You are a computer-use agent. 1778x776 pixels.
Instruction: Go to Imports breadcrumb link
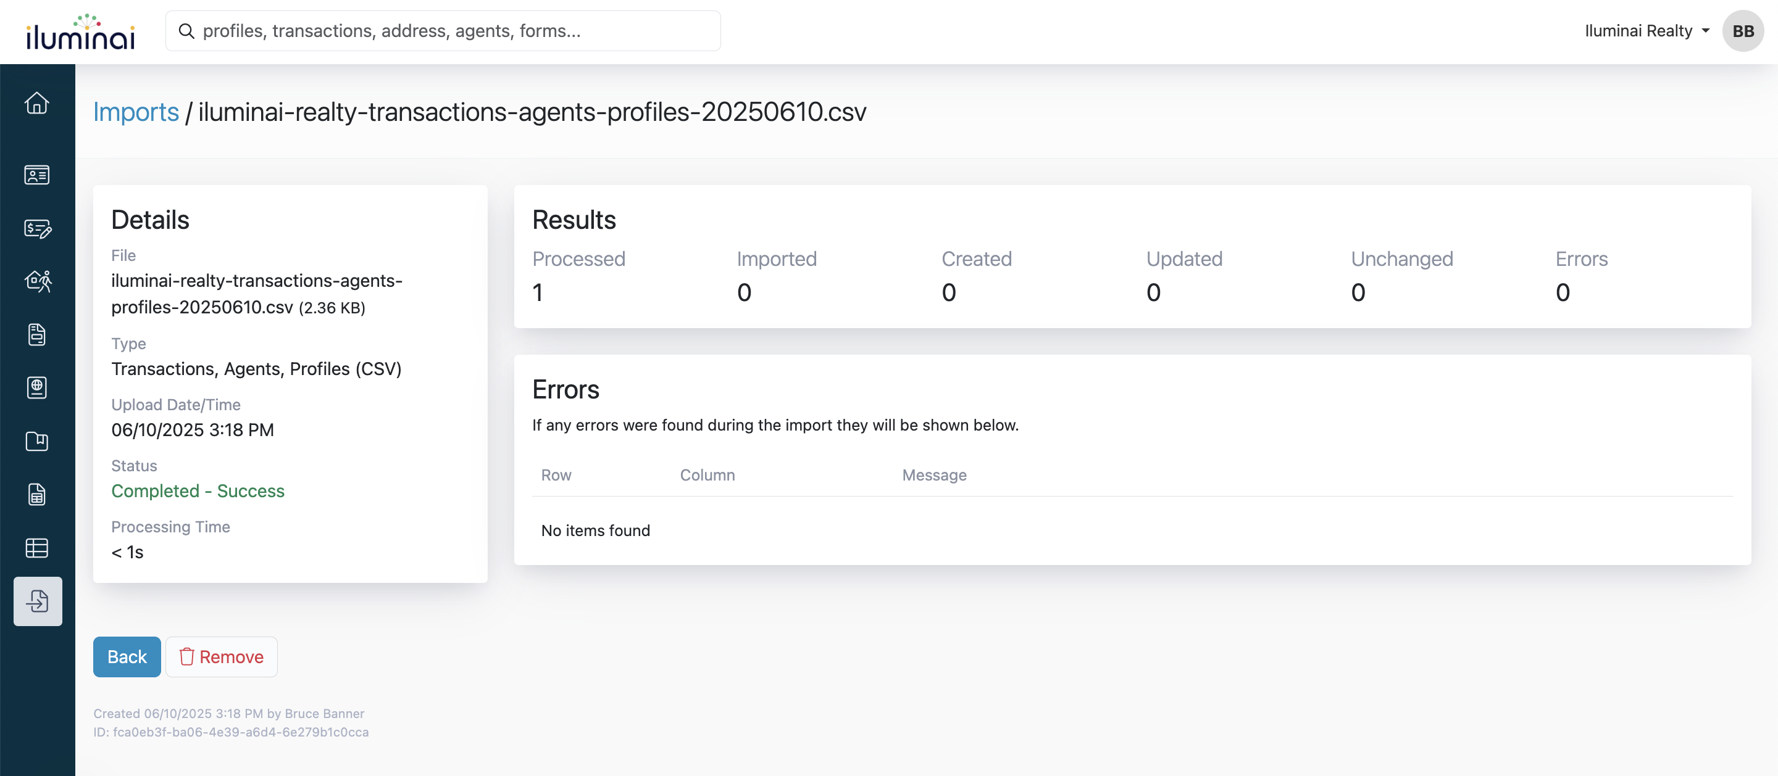click(x=136, y=112)
